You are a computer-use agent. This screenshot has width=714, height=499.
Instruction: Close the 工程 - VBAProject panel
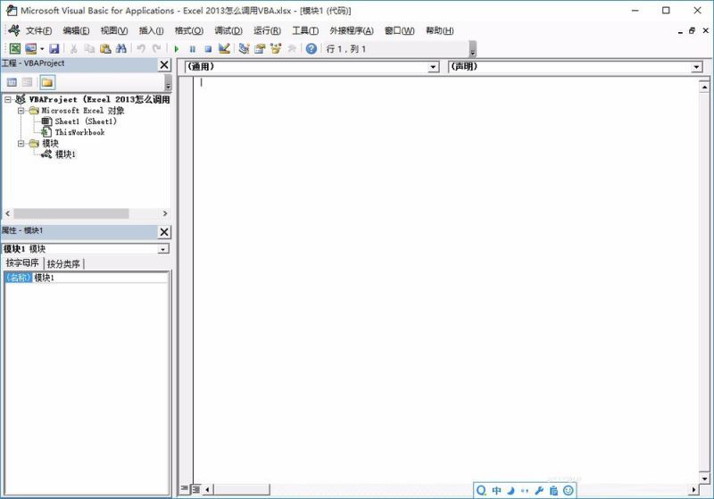click(163, 64)
